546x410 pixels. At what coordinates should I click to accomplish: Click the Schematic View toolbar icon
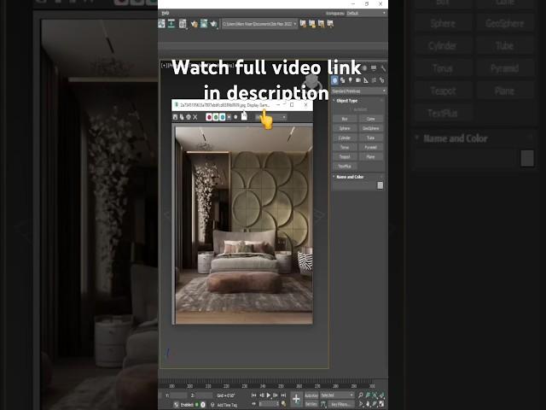point(171,24)
